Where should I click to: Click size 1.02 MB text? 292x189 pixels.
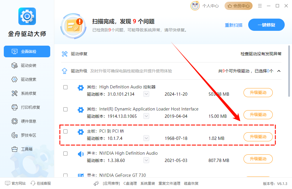[x=216, y=138]
